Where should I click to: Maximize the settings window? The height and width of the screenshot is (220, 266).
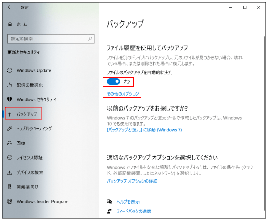245,7
